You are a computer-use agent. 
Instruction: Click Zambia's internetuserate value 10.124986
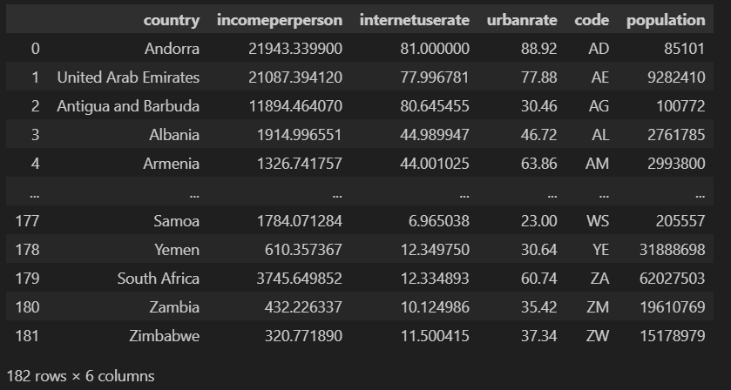(x=435, y=307)
